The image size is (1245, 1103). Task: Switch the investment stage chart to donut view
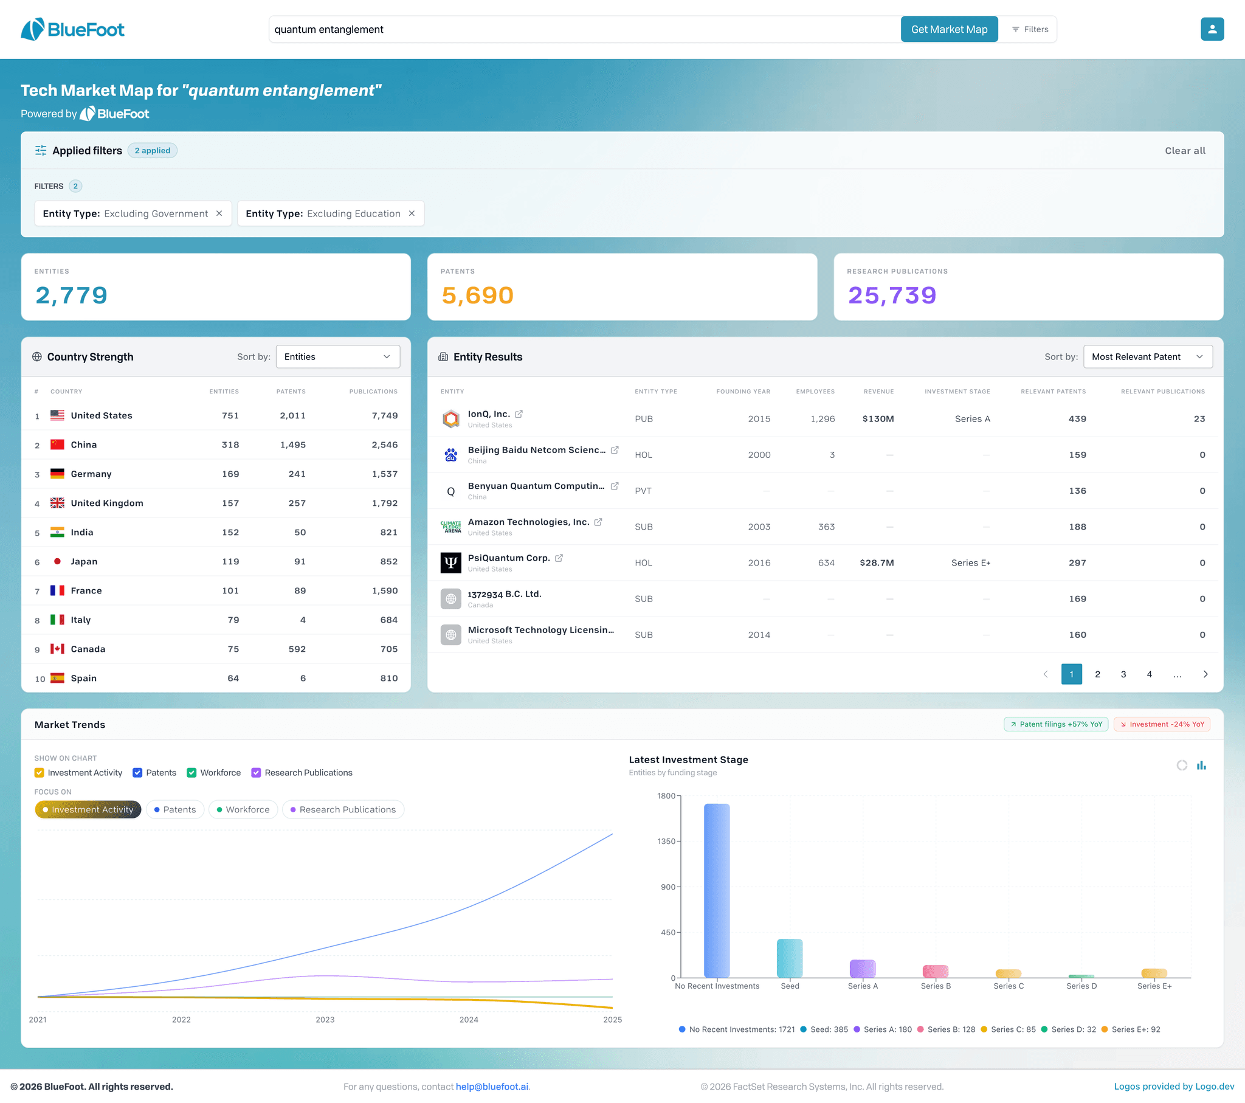[1182, 765]
